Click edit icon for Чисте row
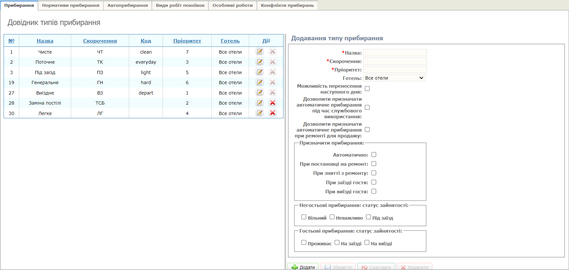This screenshot has height=270, width=569. tap(259, 52)
